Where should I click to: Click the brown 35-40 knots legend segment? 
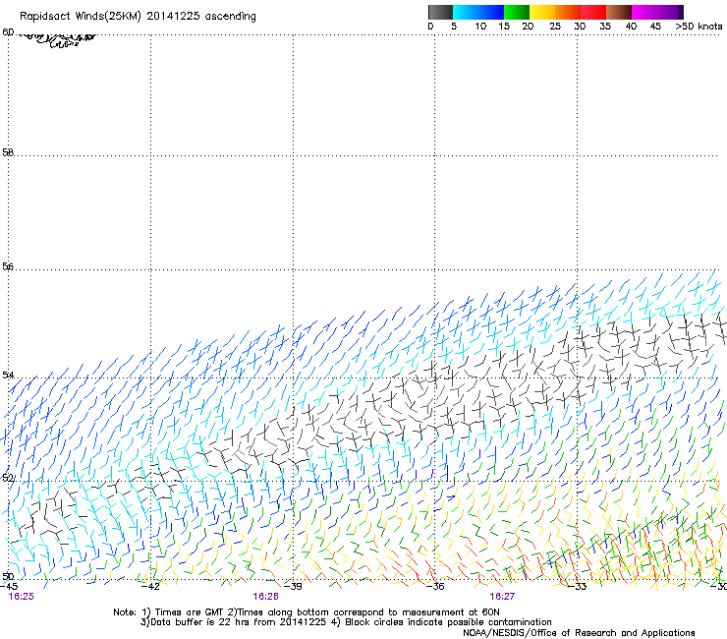pos(619,12)
